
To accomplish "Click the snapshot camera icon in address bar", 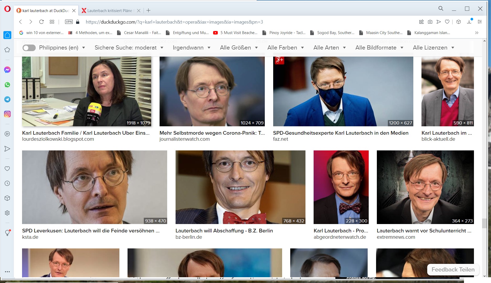I will pos(430,22).
